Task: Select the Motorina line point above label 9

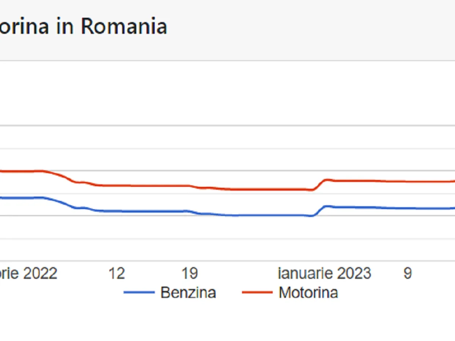Action: (x=407, y=181)
